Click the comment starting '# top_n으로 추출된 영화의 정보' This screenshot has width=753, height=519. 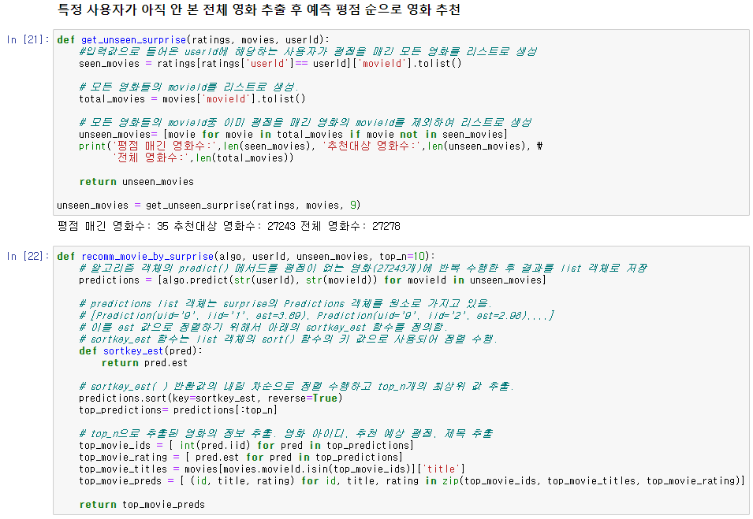coord(285,434)
